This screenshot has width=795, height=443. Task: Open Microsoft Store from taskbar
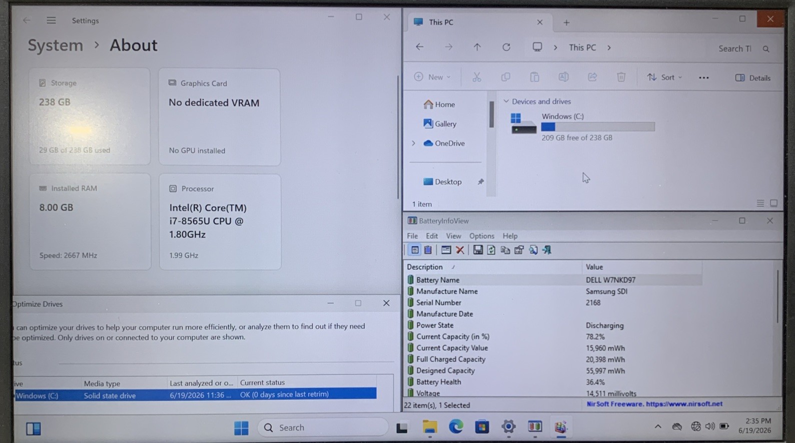482,427
